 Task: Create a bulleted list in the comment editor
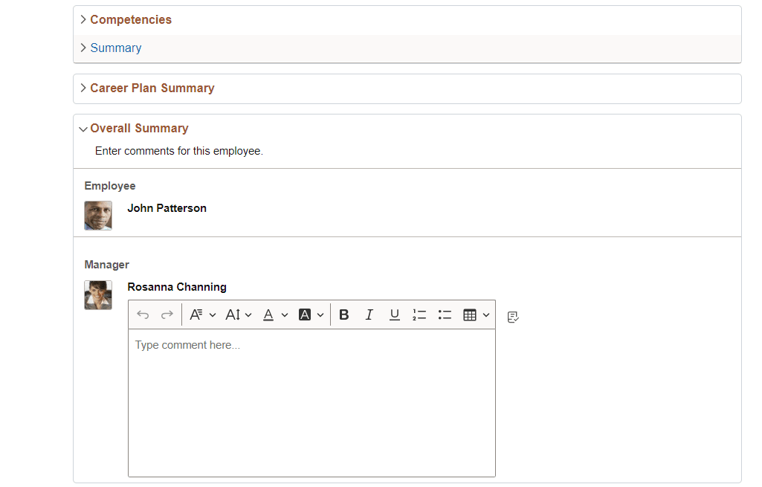[x=445, y=315]
